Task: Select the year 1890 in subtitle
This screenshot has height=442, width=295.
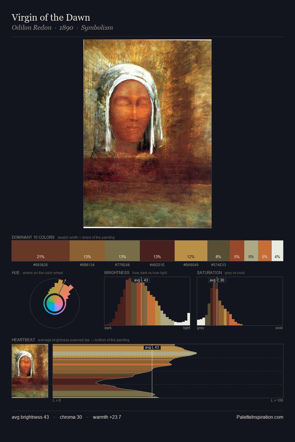Action: click(x=66, y=28)
